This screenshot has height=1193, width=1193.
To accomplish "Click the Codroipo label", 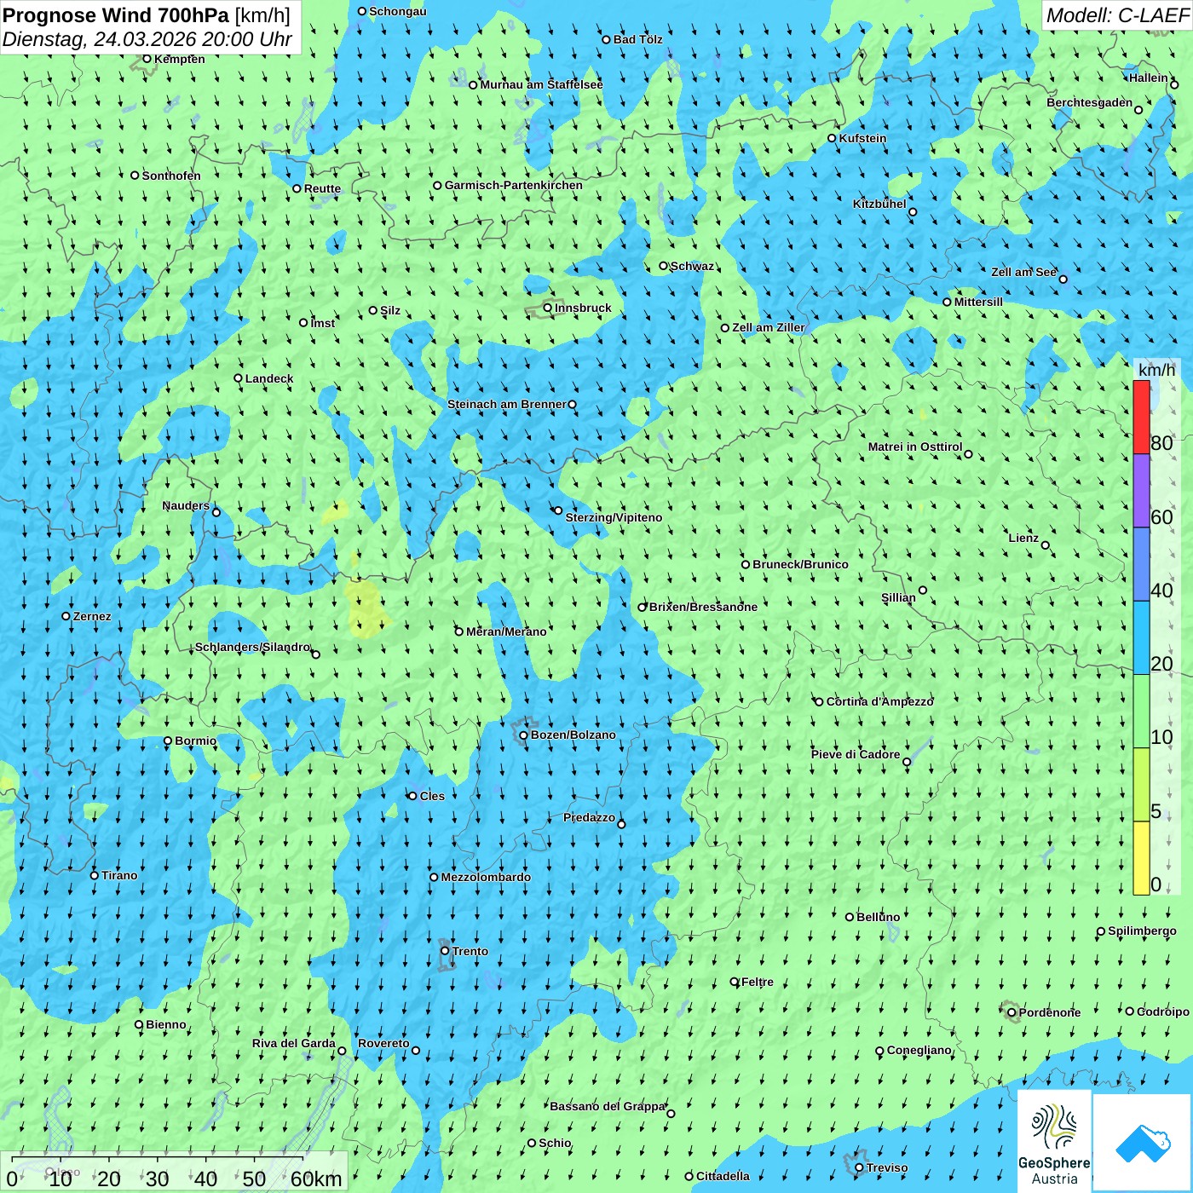I will 1163,1011.
